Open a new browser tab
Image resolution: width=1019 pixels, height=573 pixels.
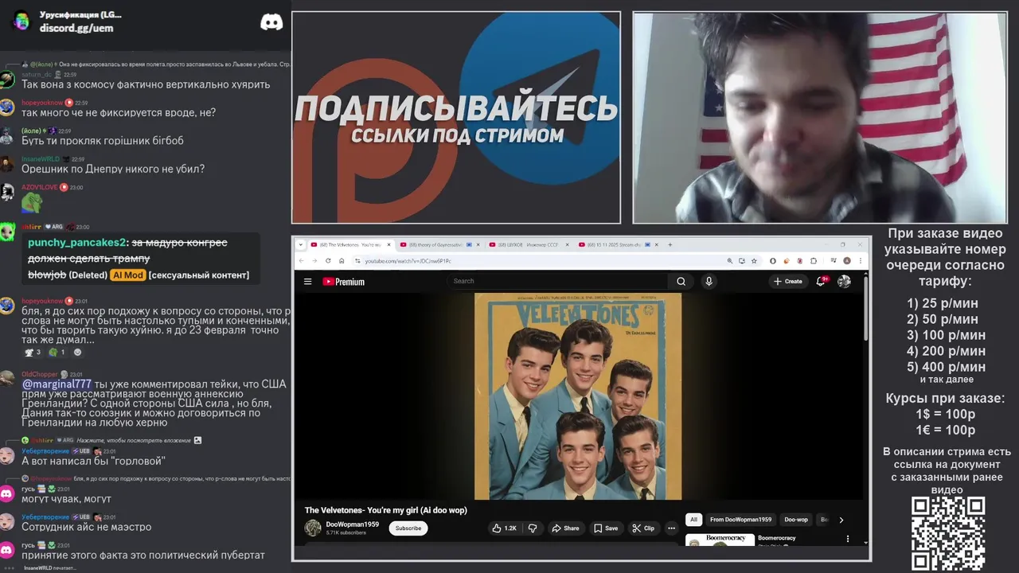670,245
